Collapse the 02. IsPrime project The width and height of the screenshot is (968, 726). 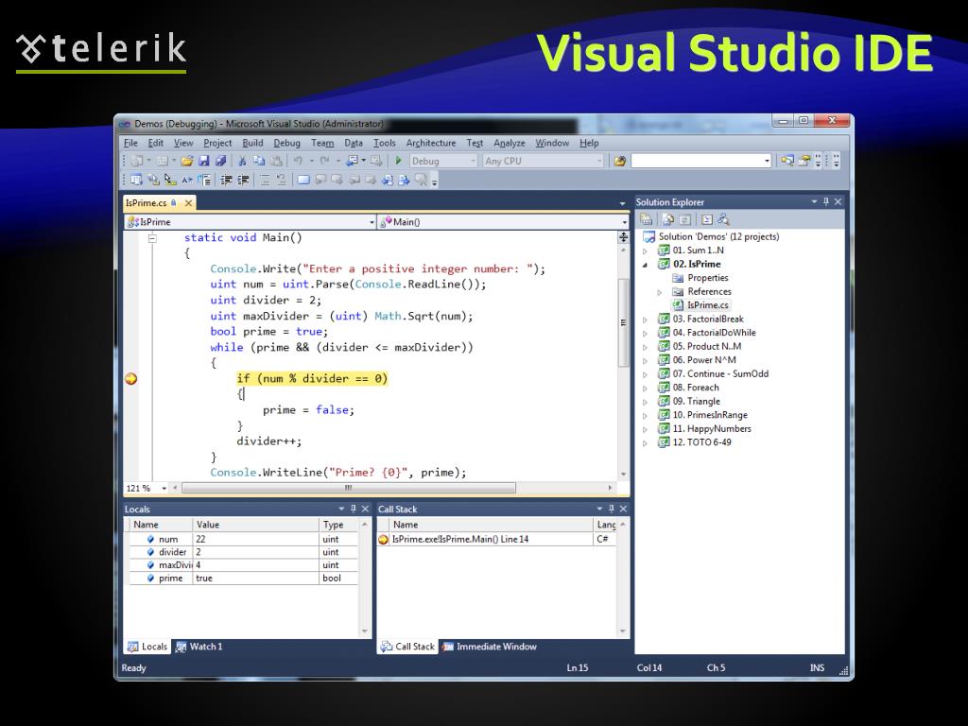tap(645, 265)
